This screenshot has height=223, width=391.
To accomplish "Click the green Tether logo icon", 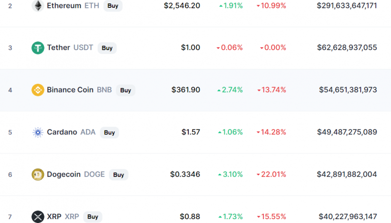I will tap(38, 48).
